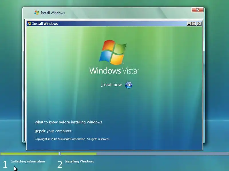229x171 pixels.
Task: Click the Copyright 2007 Microsoft Corporation text
Action: click(x=72, y=139)
